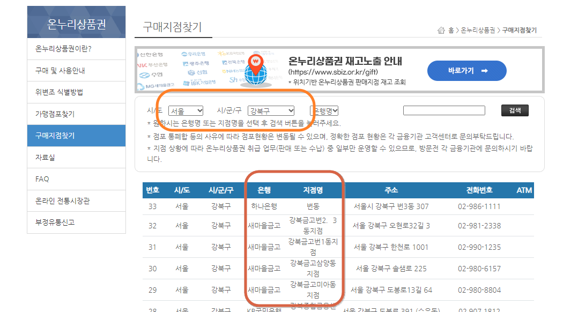578x312 pixels.
Task: Click ATM column header
Action: [x=524, y=190]
